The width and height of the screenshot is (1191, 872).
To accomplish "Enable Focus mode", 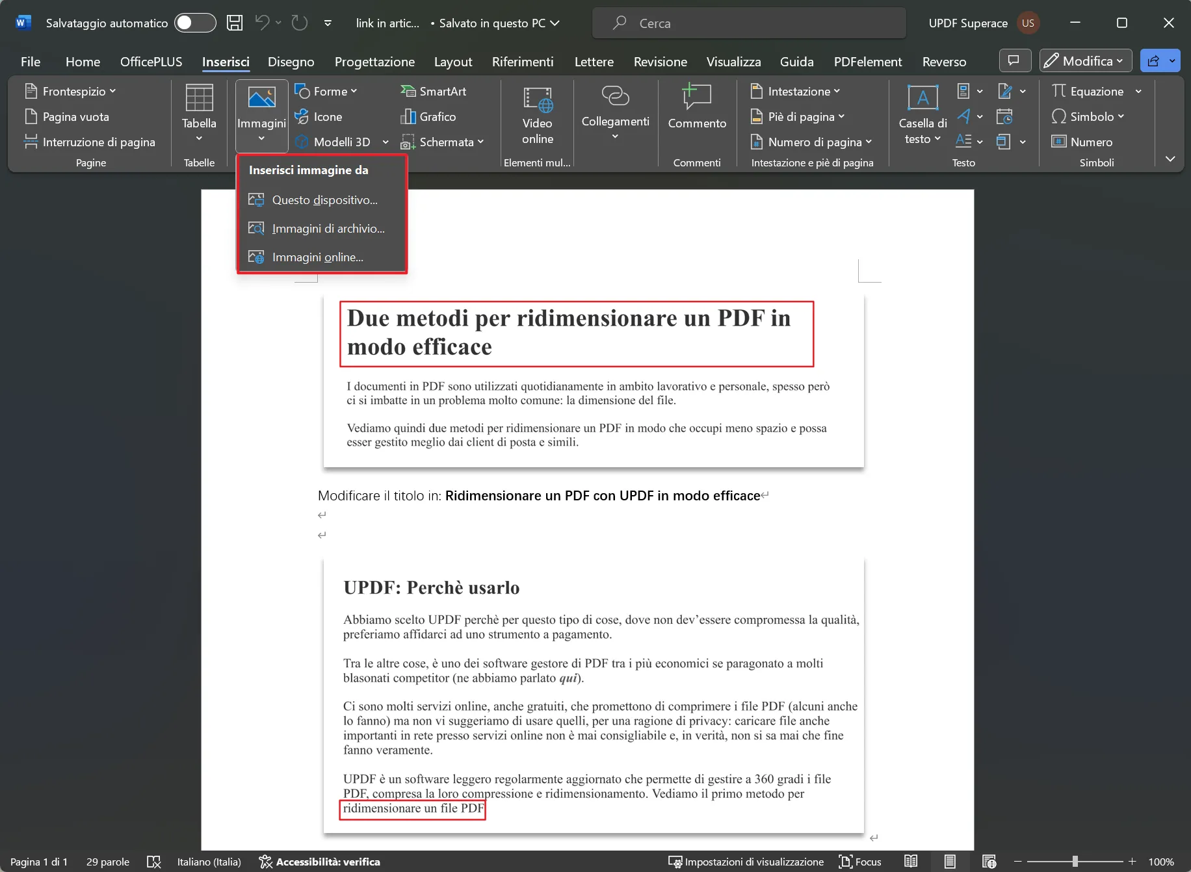I will point(860,862).
